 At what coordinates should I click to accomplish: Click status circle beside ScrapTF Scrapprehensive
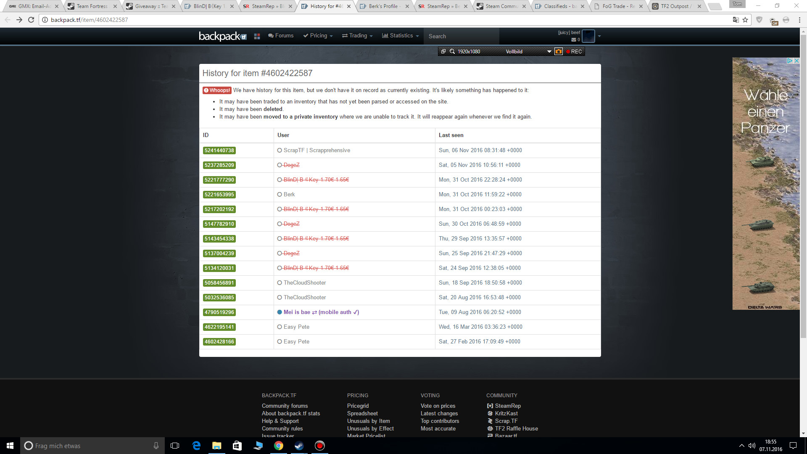pos(280,150)
